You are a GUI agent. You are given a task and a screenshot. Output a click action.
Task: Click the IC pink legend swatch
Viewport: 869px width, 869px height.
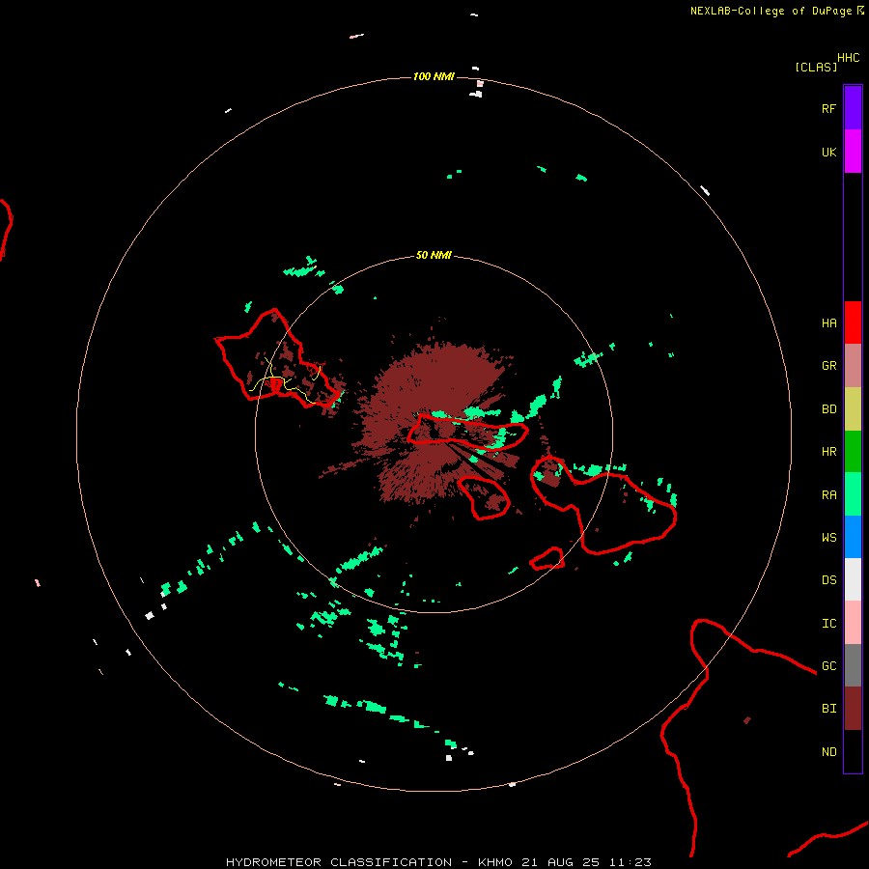click(853, 623)
